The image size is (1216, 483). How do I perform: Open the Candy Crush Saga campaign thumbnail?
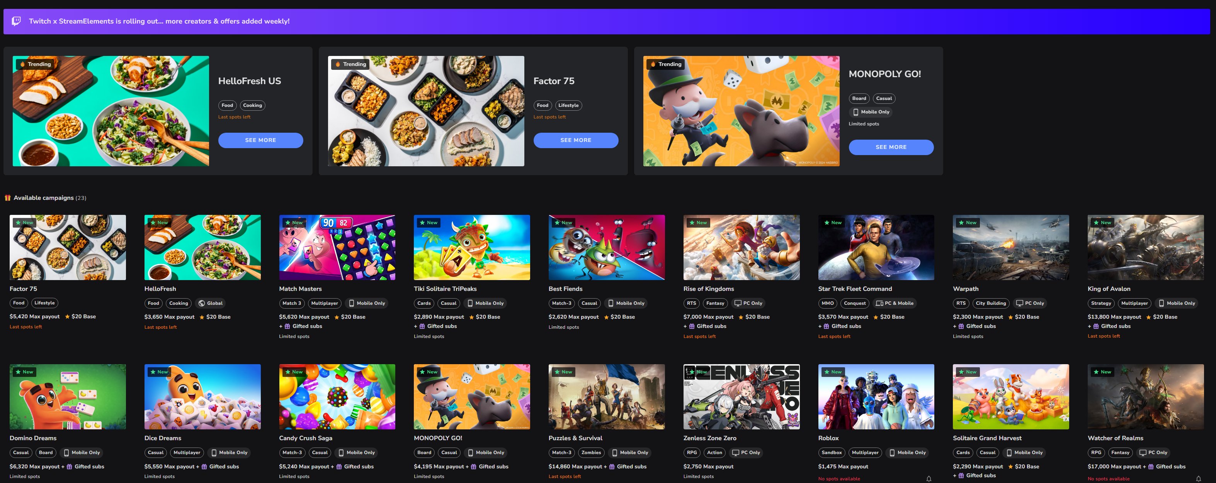337,396
